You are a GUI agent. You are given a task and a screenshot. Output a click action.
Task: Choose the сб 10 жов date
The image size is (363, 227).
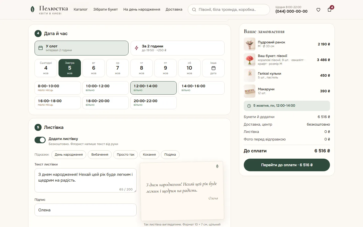190,68
